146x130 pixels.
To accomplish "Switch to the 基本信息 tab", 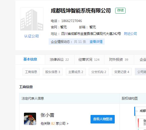I will tap(30, 59).
